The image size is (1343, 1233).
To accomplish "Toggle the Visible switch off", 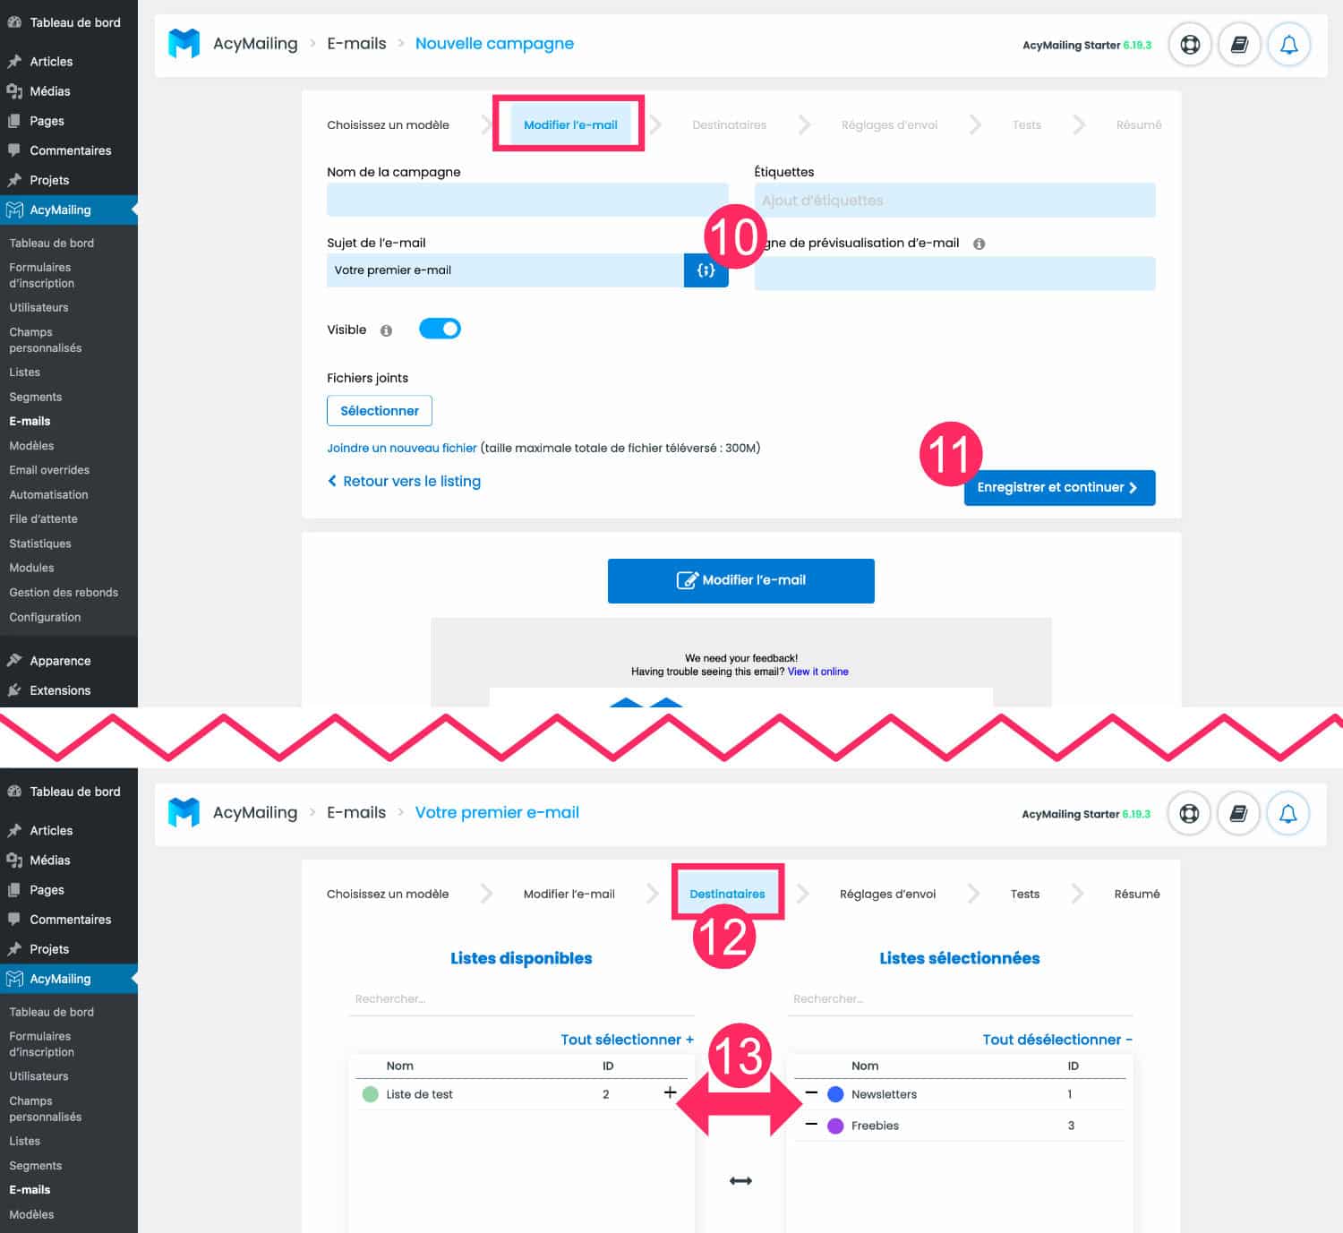I will [x=440, y=329].
